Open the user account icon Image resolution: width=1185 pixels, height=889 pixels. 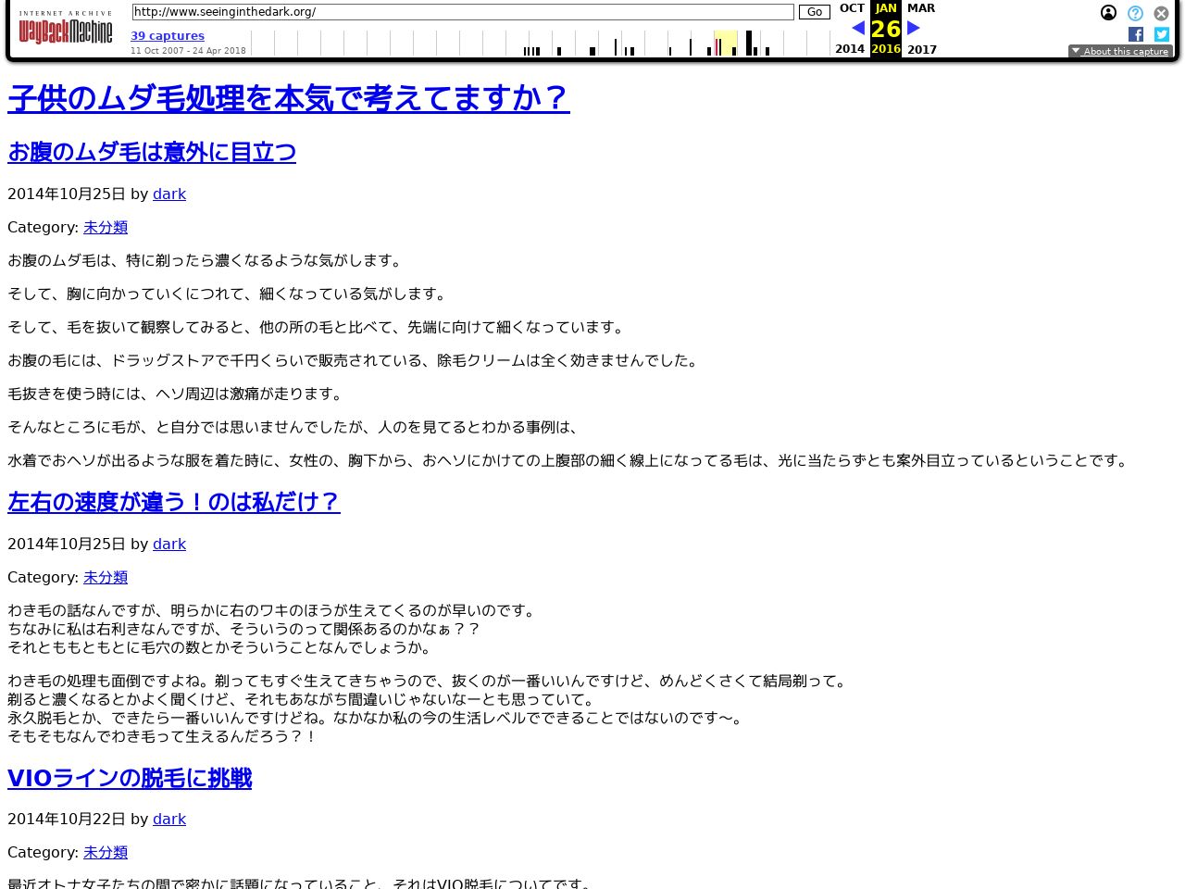tap(1108, 13)
